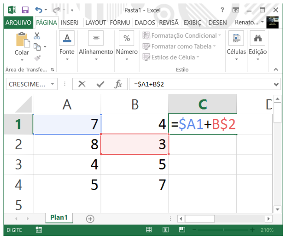Open the Fonte group button
Screen dimensions: 286x238
coord(67,46)
